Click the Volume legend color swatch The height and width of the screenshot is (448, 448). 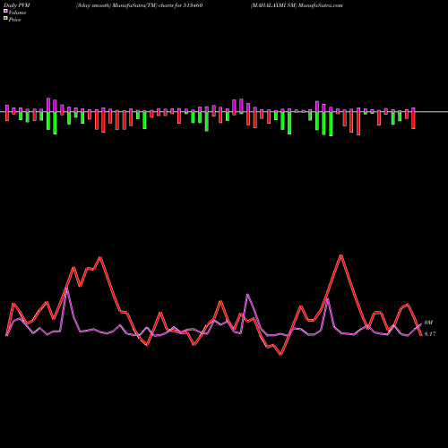click(x=5, y=12)
